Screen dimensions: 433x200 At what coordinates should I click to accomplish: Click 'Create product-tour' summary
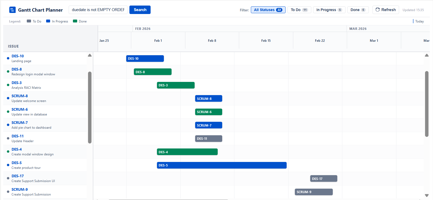pyautogui.click(x=26, y=168)
